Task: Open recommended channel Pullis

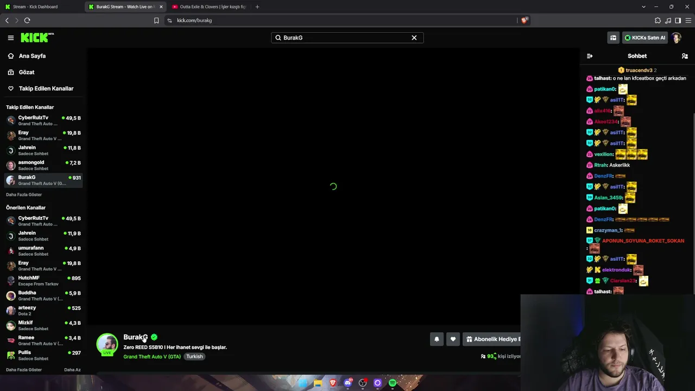Action: pyautogui.click(x=43, y=355)
